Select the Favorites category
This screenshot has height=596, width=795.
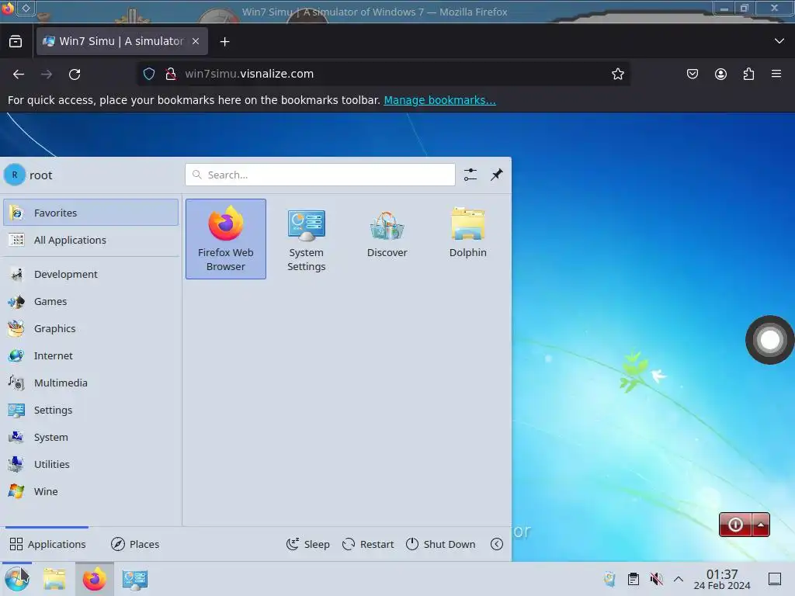click(x=91, y=213)
